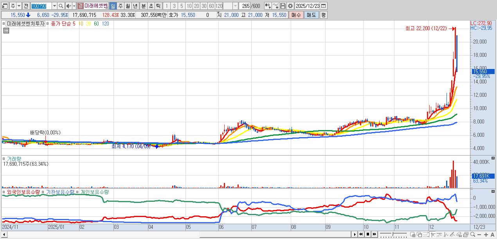Click the 기관보유수량 indicator label
The height and width of the screenshot is (239, 497).
click(60, 192)
